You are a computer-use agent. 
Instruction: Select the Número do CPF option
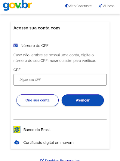point(31,45)
